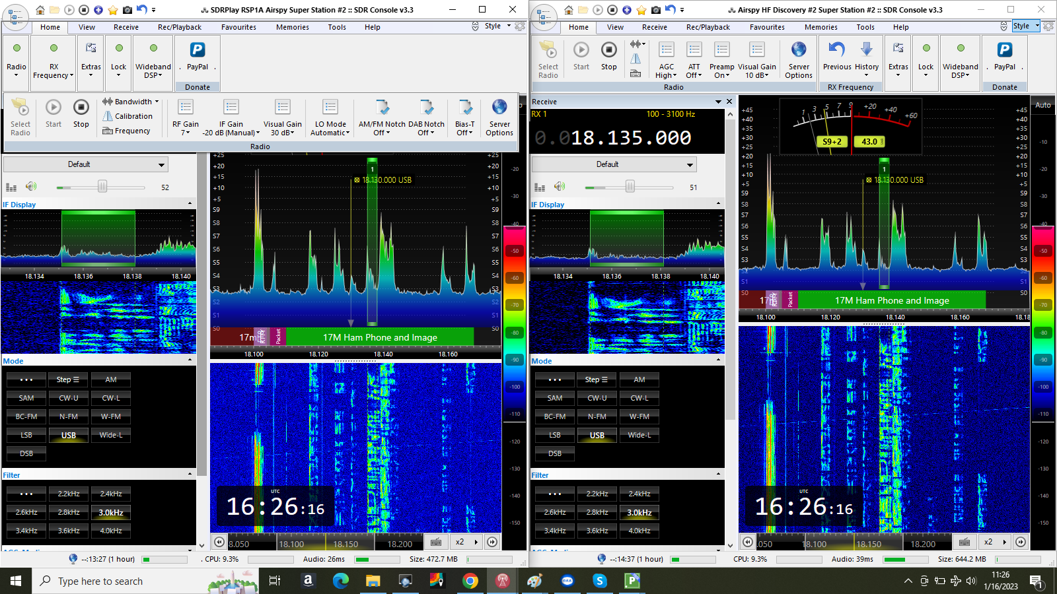Click the Bias-T icon in the left window
The height and width of the screenshot is (594, 1057).
click(465, 108)
